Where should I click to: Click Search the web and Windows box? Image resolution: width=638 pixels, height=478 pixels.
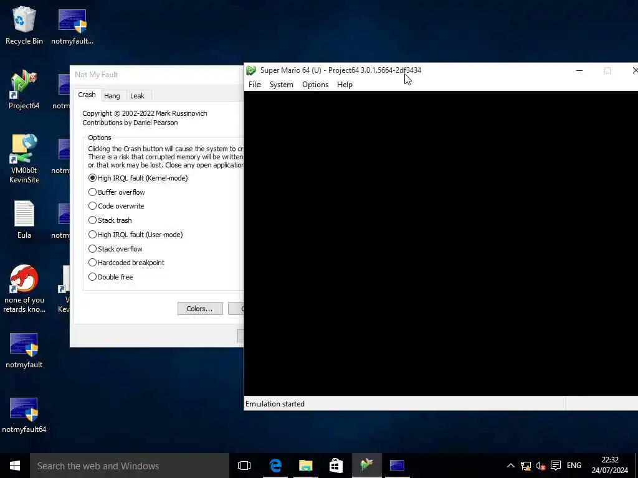[x=130, y=466]
